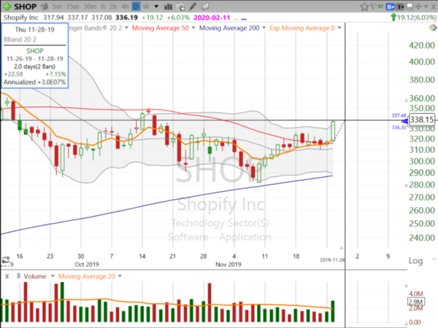Screen dimensions: 438x328
Task: Click the 2020-02-11 date in header
Action: point(212,17)
